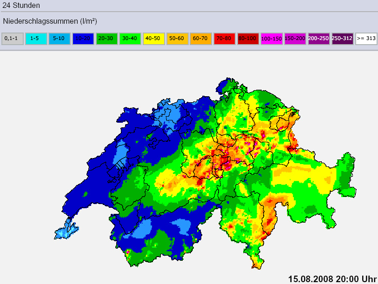Screen dimensions: 378x284
Task: Select the 0,1-1 grey legend swatch
Action: pos(13,39)
